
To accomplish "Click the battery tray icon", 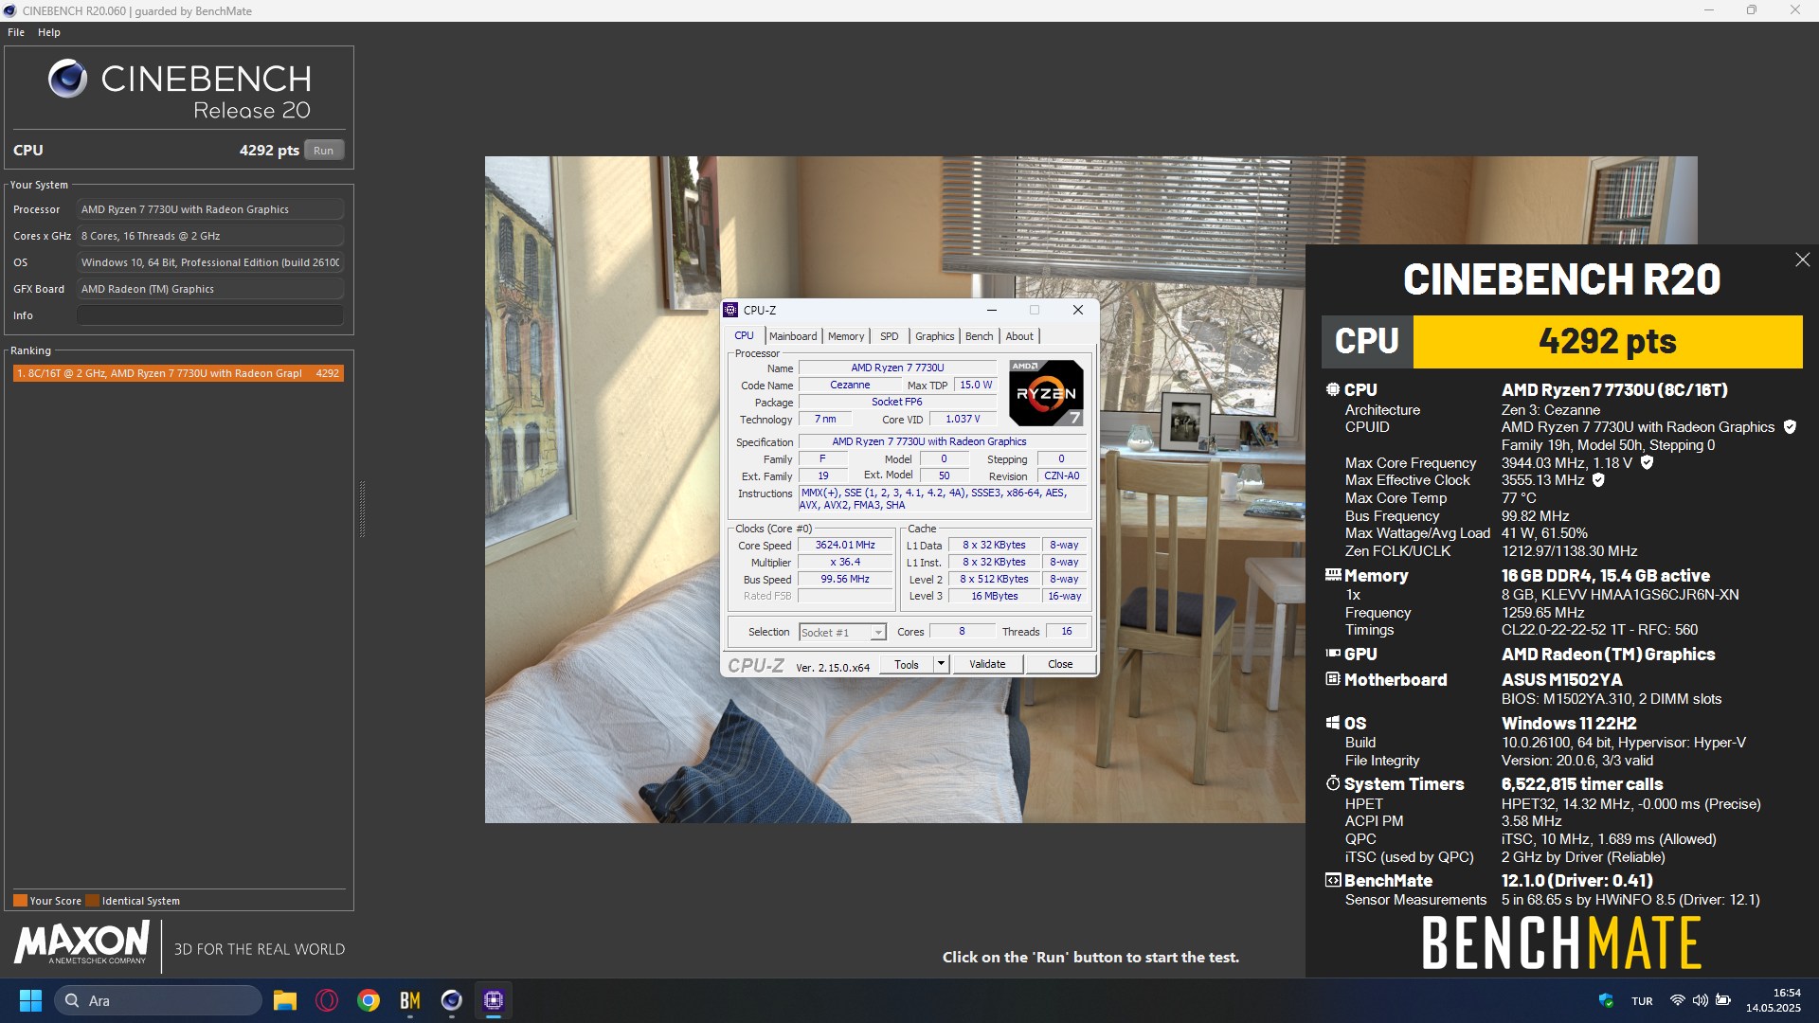I will pos(1723,1000).
